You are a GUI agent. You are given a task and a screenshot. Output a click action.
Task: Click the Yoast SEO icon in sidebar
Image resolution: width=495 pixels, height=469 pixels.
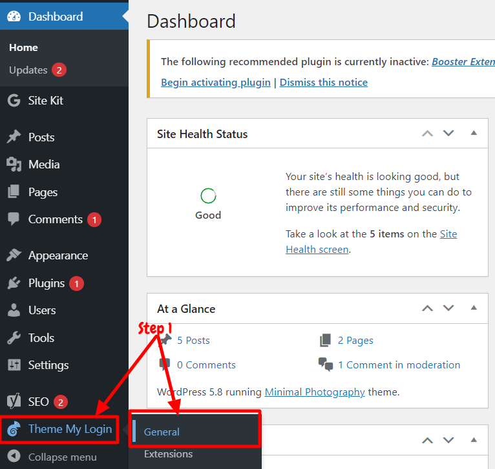14,401
